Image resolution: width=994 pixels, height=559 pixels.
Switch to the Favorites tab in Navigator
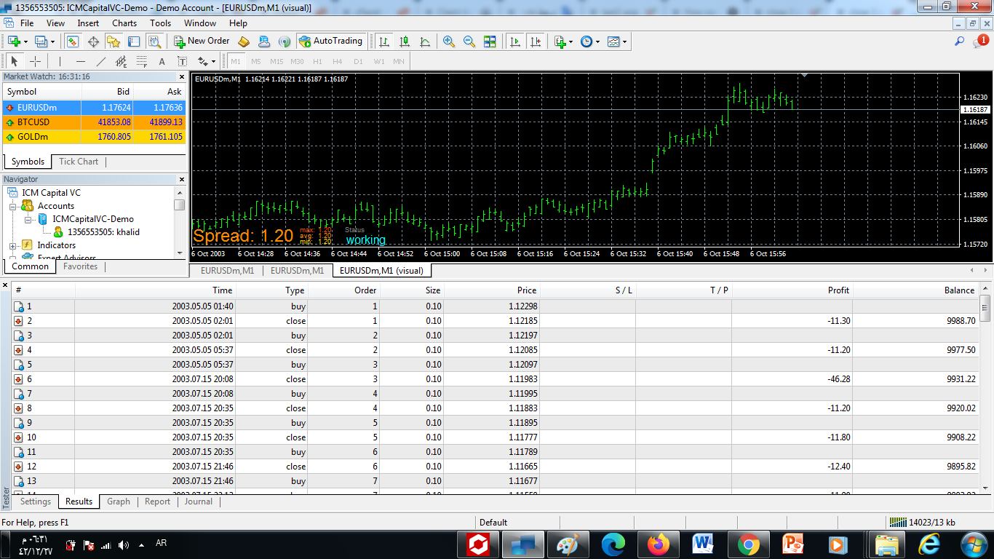point(80,266)
